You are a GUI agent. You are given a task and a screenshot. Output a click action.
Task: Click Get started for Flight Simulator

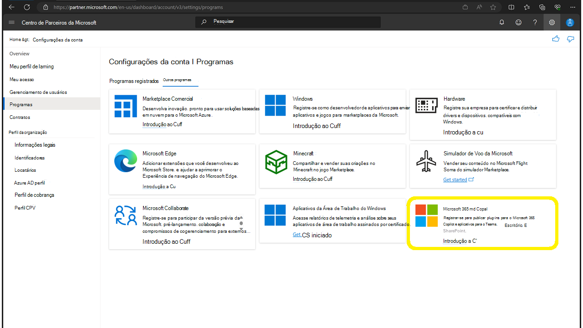coord(458,179)
